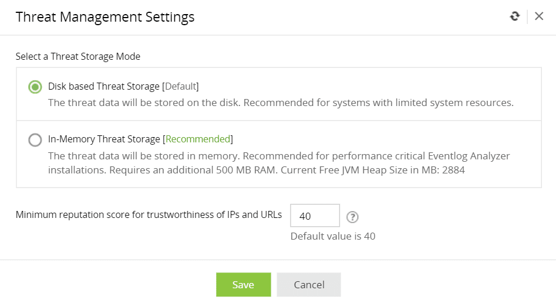Close the Threat Management Settings dialog
Screen dimensions: 556x307
[x=539, y=16]
